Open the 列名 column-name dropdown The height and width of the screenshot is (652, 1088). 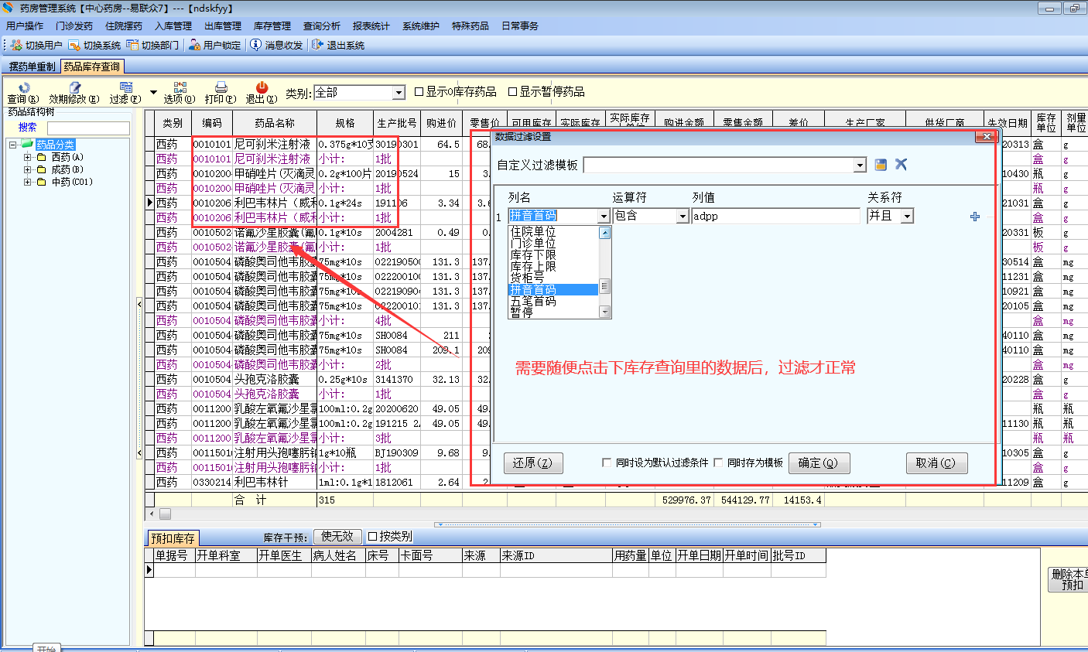(x=604, y=216)
